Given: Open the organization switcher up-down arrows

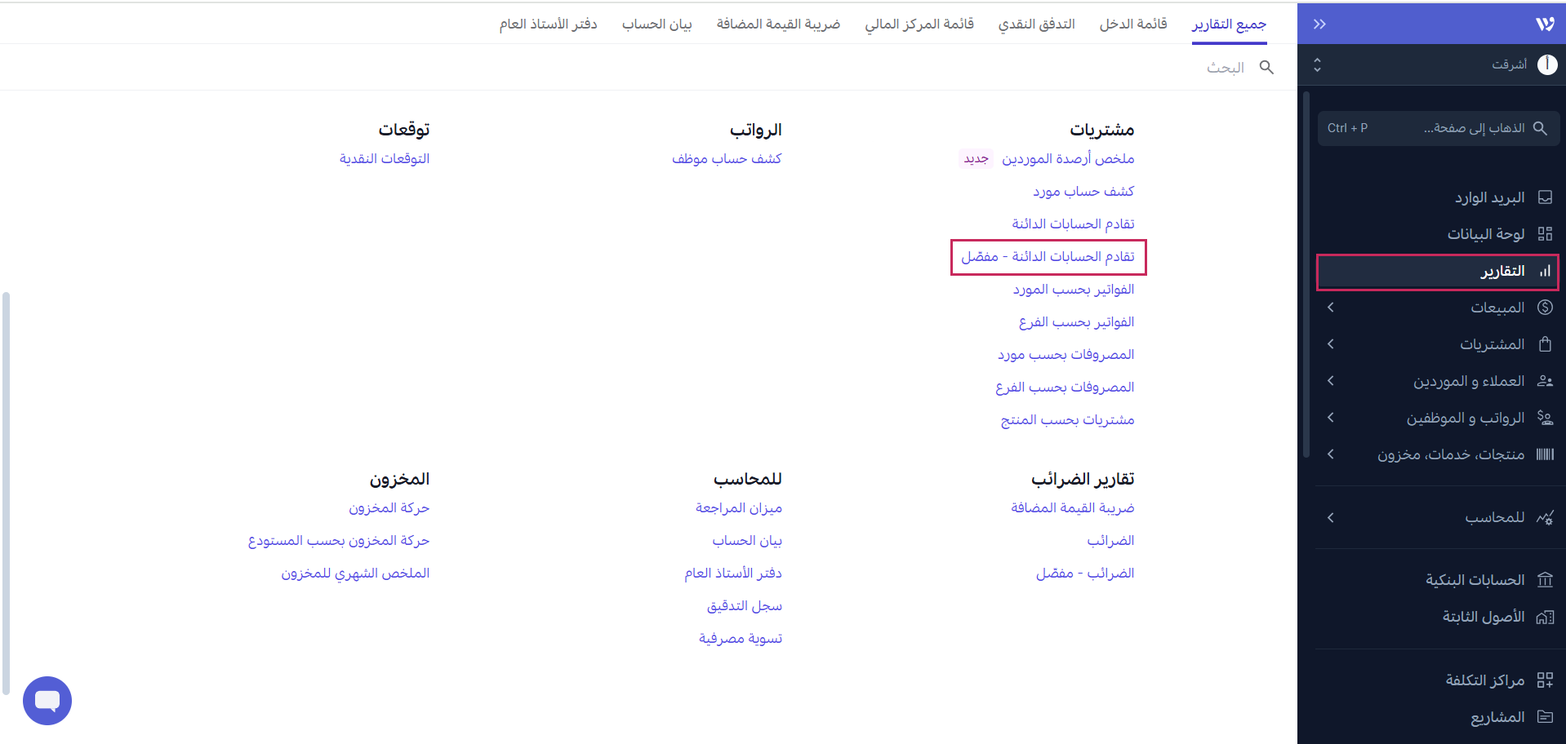Looking at the screenshot, I should point(1317,64).
